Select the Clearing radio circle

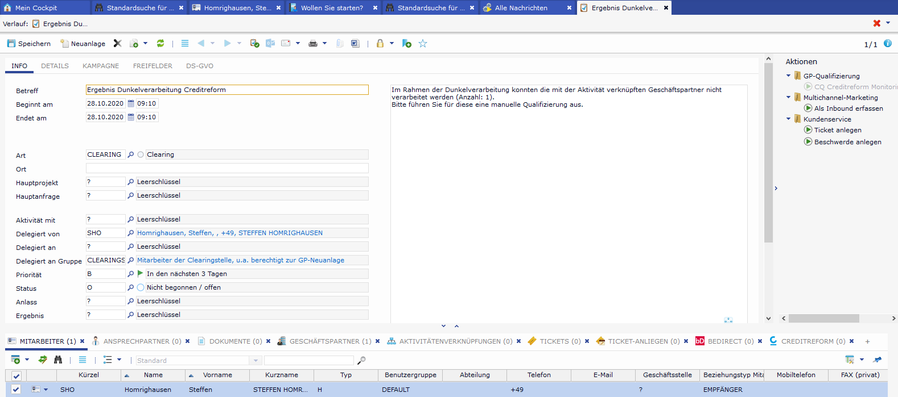[141, 154]
